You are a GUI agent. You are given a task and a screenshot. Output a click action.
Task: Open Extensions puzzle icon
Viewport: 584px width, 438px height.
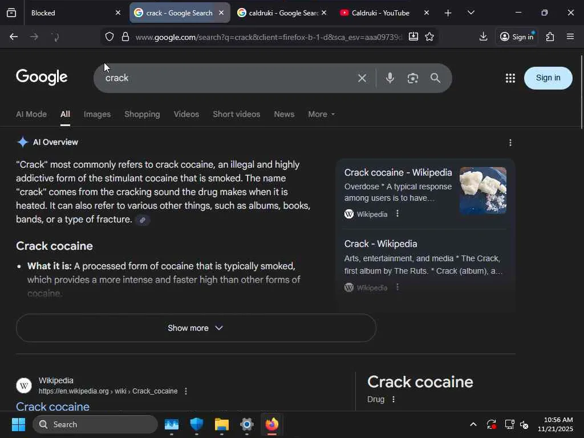[x=550, y=36]
